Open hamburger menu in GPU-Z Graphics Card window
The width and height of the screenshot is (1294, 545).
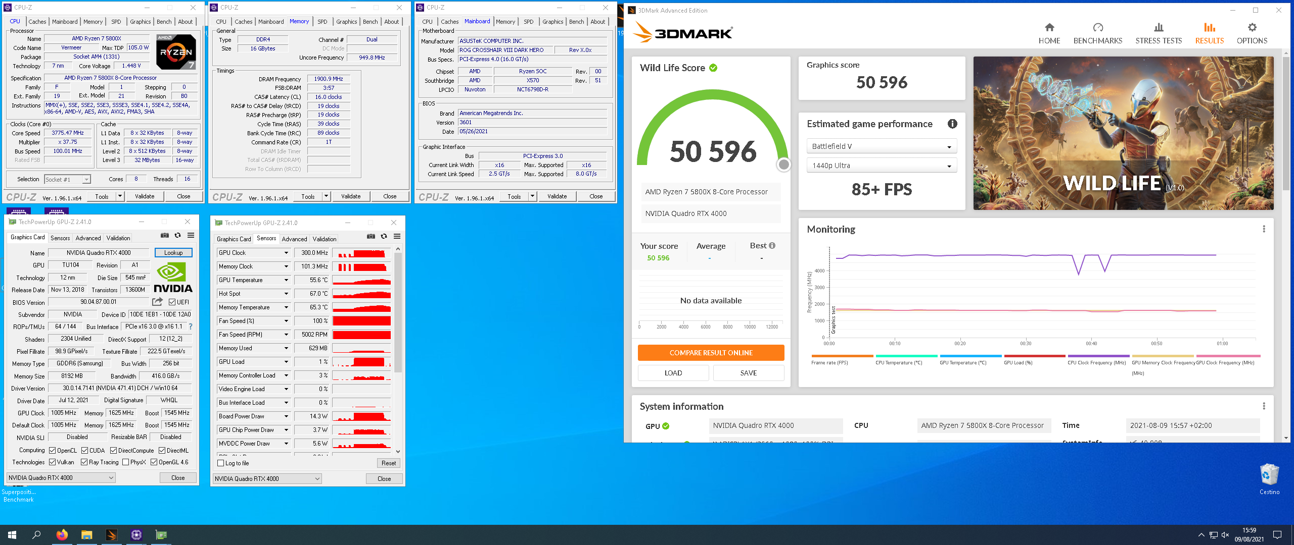pyautogui.click(x=191, y=236)
